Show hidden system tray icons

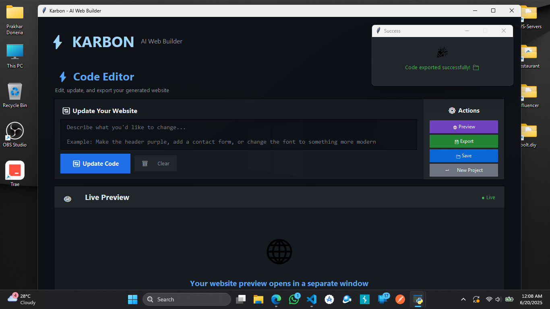click(x=463, y=299)
